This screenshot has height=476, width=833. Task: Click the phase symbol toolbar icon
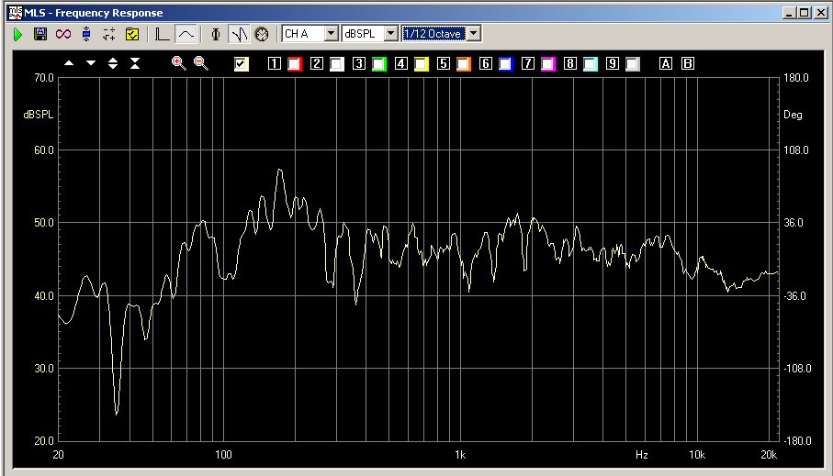[215, 34]
